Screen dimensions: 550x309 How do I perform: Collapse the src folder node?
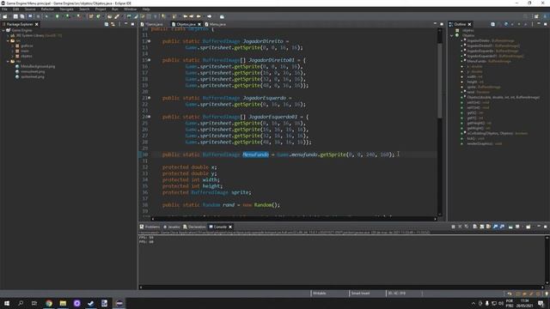8,40
